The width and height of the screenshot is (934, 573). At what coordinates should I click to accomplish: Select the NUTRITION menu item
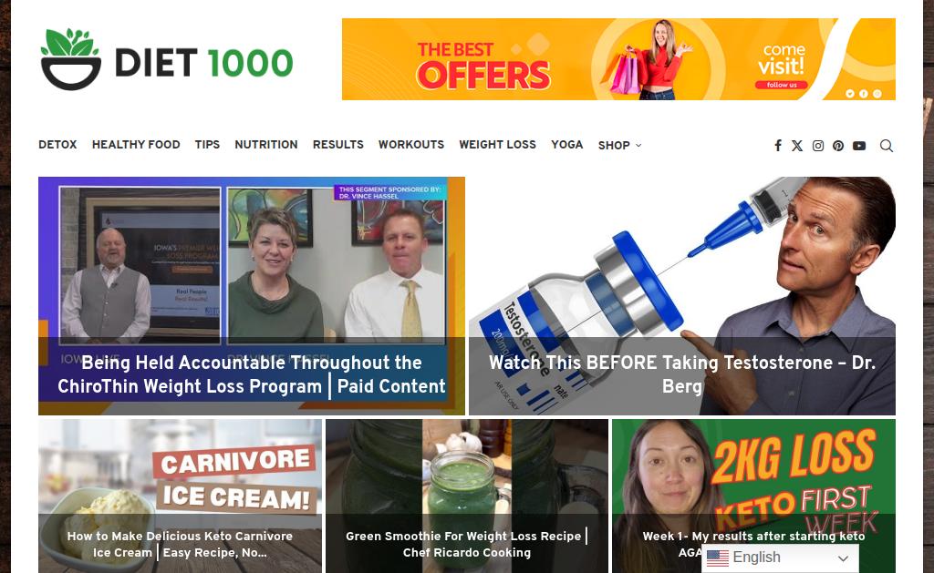[x=266, y=145]
